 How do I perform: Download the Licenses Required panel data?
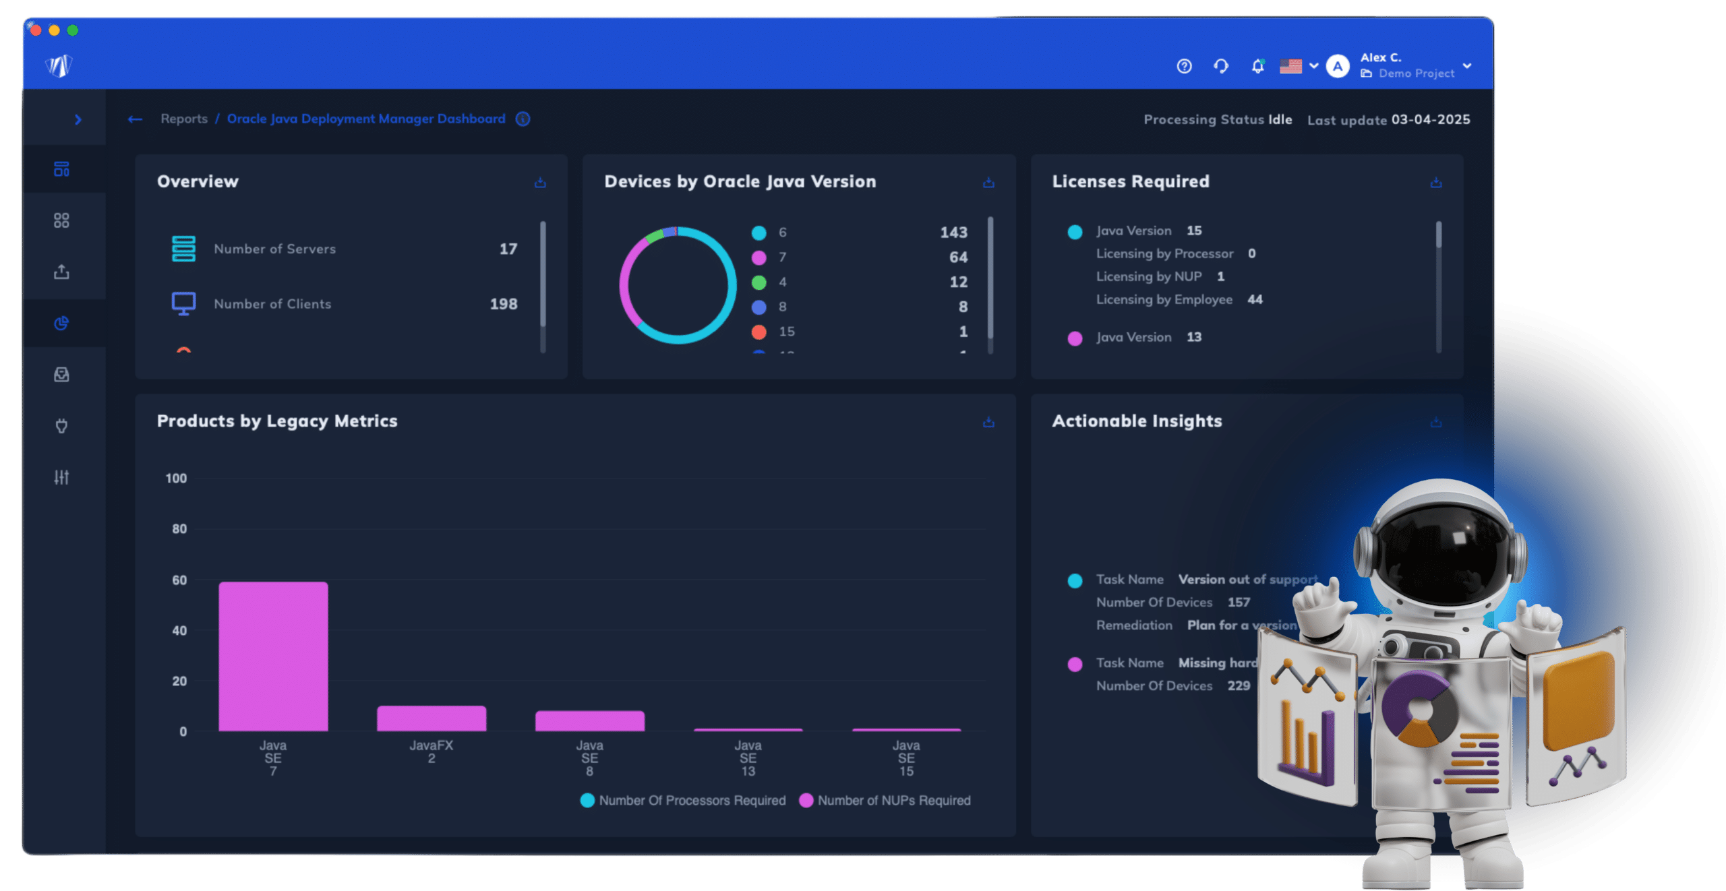click(x=1436, y=183)
